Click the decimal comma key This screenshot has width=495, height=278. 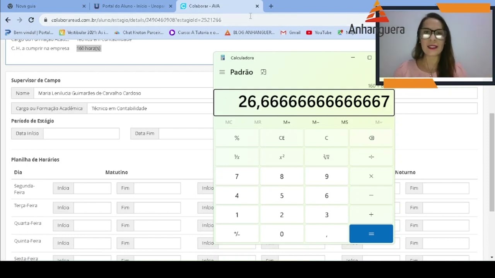(326, 234)
